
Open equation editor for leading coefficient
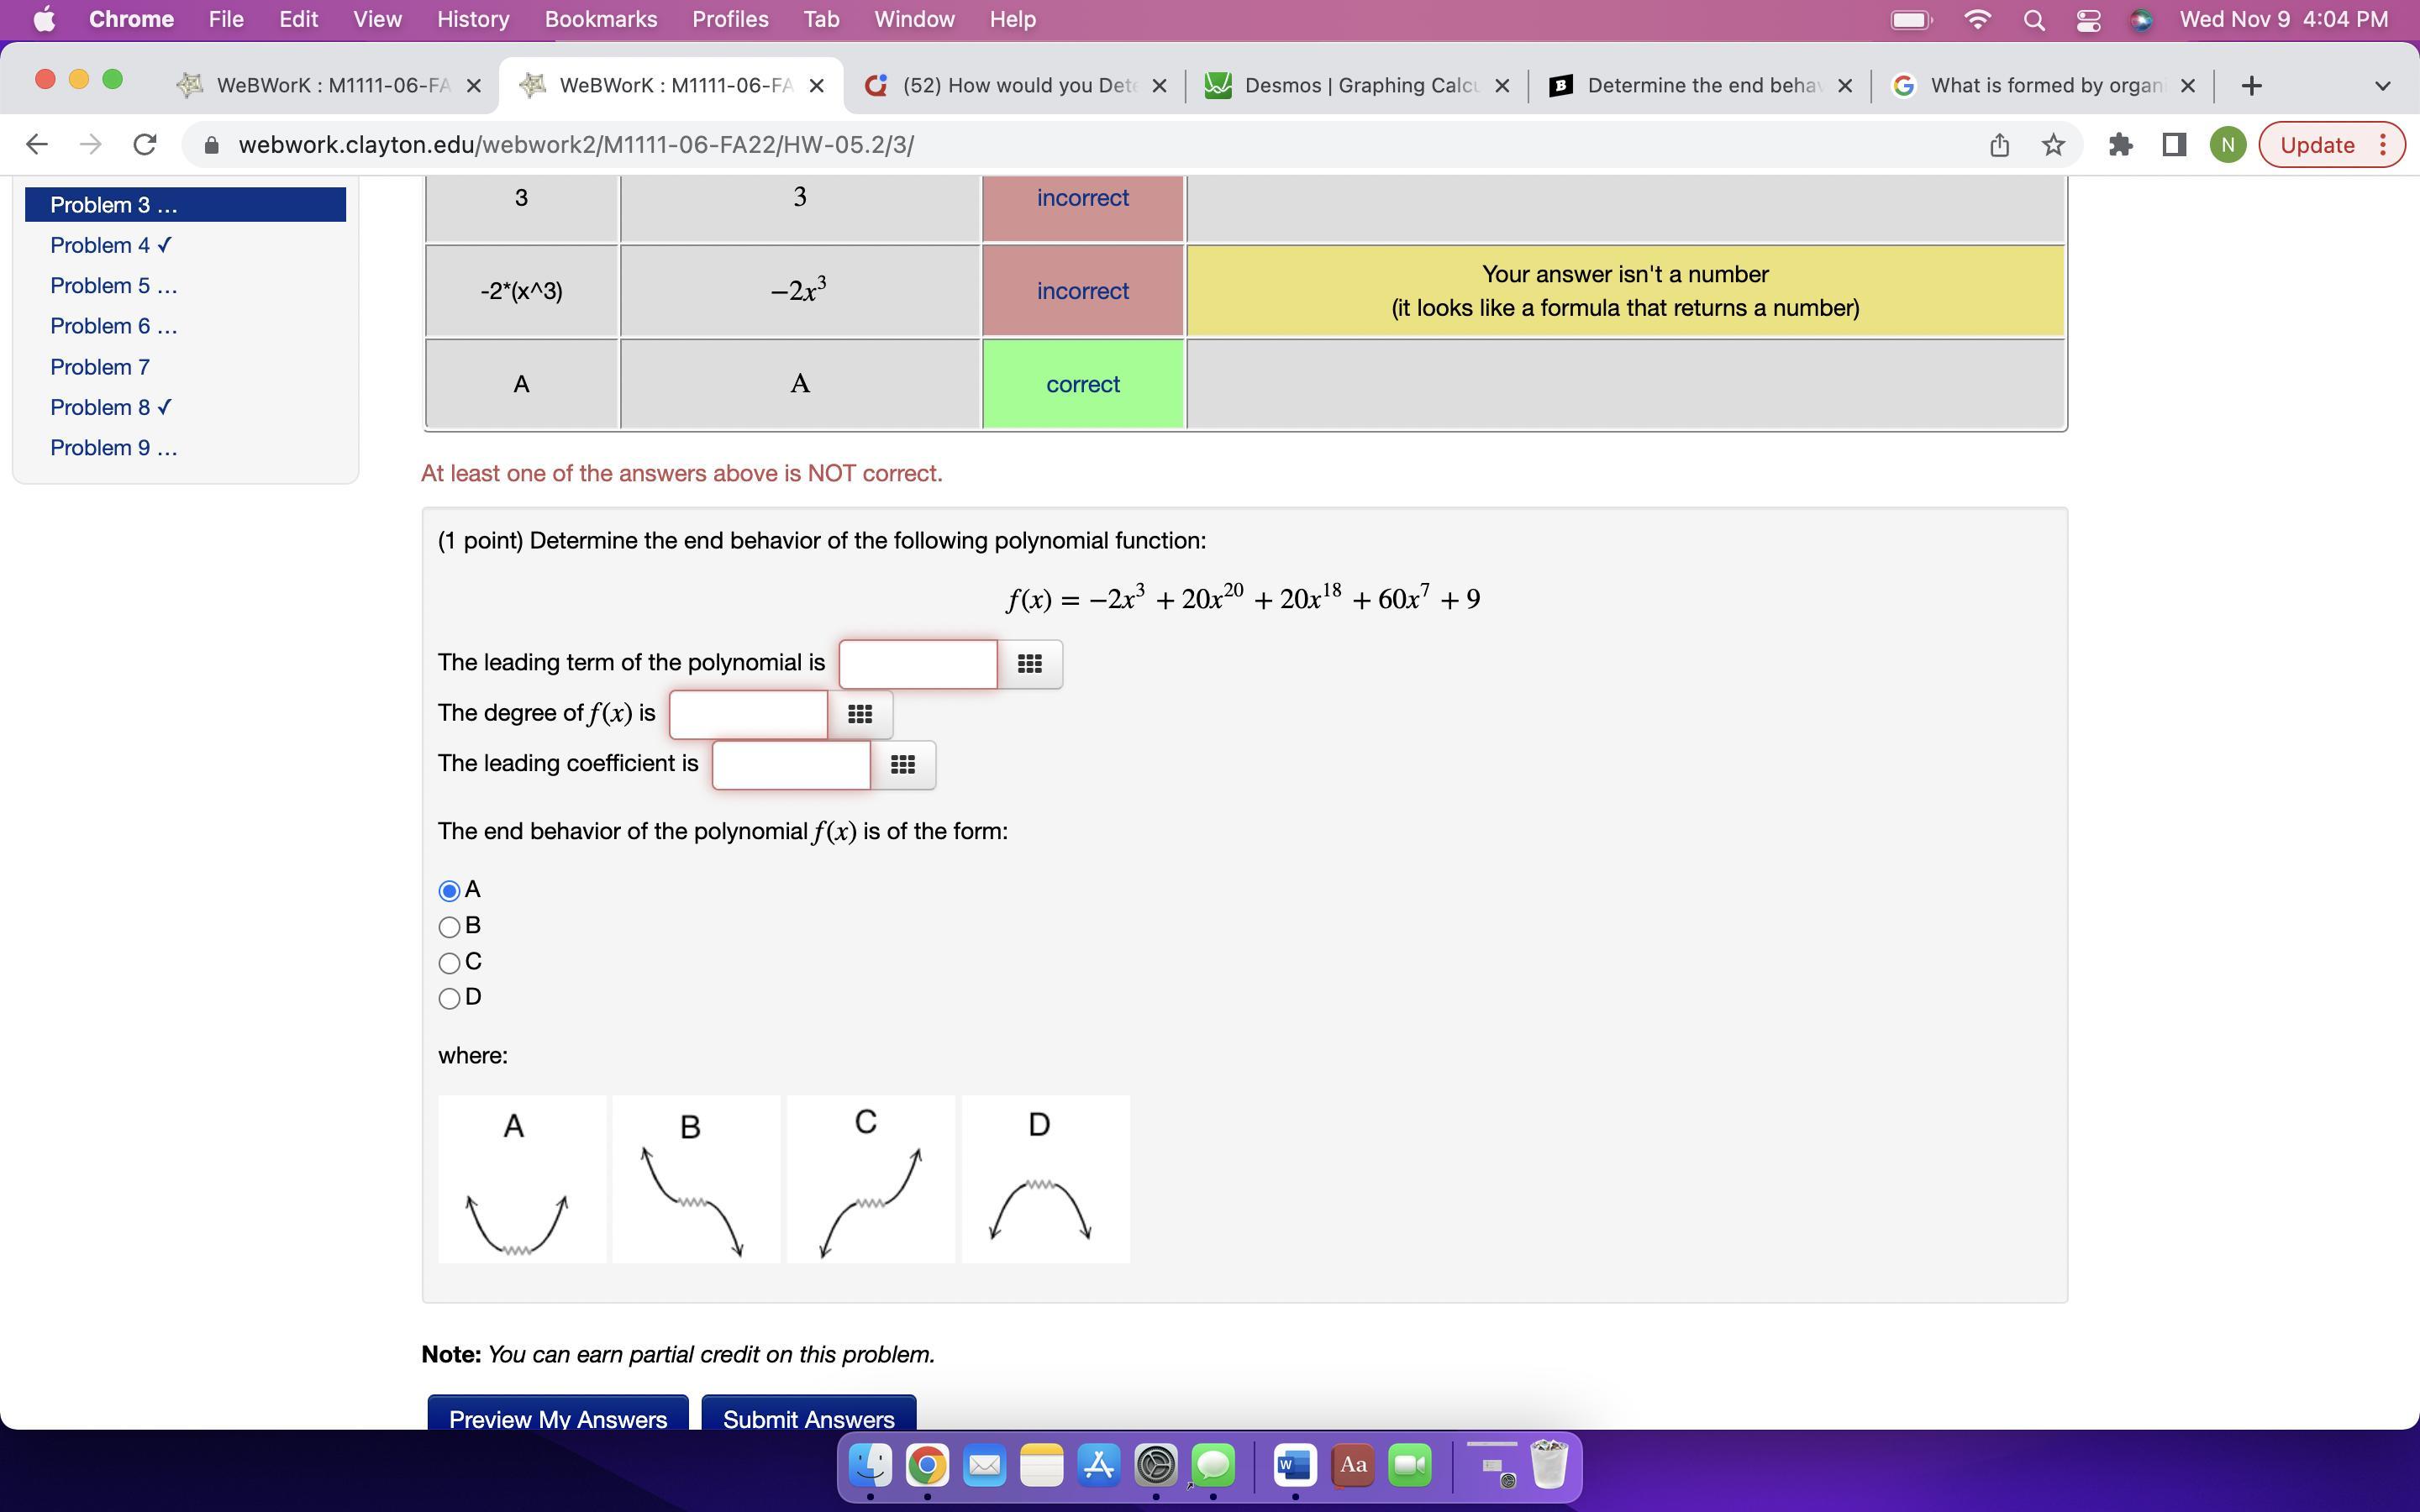[x=902, y=765]
